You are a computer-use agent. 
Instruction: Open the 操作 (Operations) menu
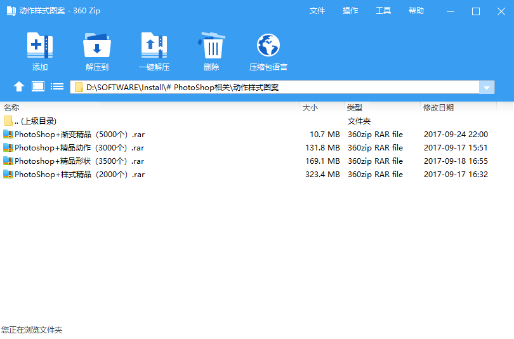point(350,11)
